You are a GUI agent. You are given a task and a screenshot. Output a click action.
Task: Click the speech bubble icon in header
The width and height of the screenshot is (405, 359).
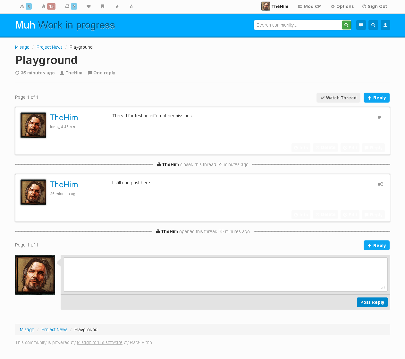click(x=361, y=25)
